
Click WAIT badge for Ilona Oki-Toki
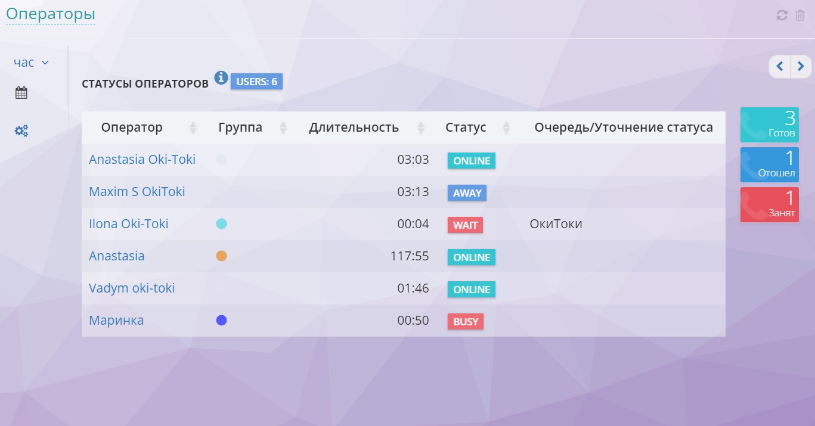coord(466,225)
